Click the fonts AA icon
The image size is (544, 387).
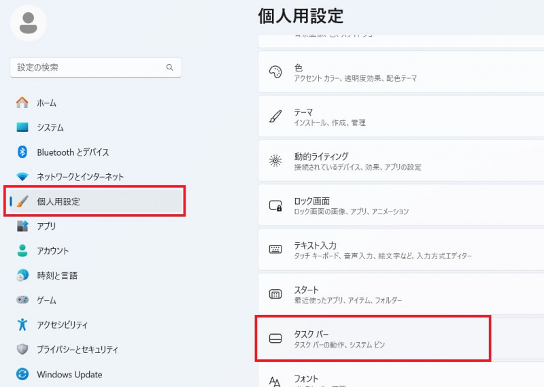pos(275,382)
